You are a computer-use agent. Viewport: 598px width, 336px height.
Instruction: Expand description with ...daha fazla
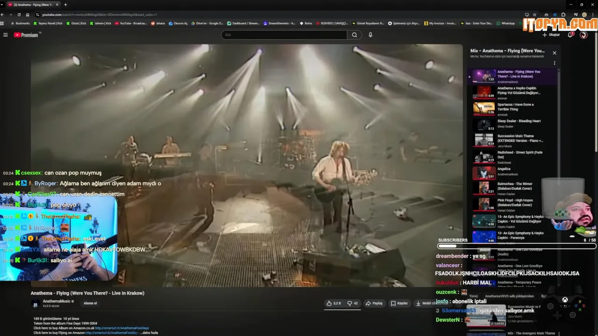click(149, 333)
